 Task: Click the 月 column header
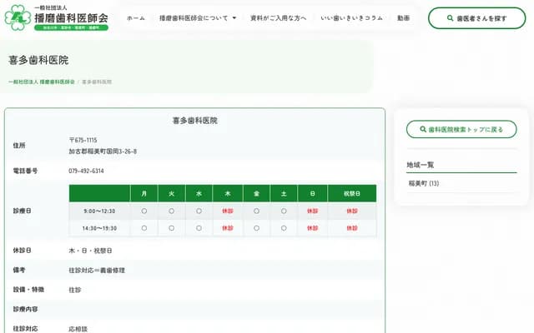[x=144, y=193]
